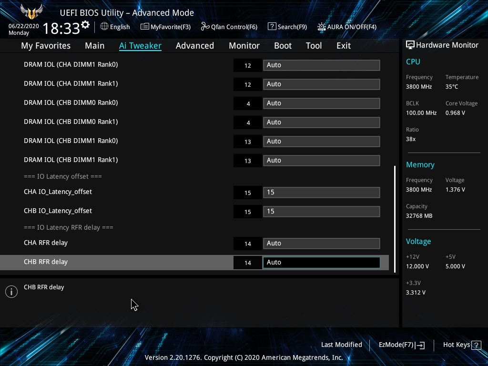Click +3.3V 3.312 V reading
This screenshot has width=488, height=366.
(416, 293)
